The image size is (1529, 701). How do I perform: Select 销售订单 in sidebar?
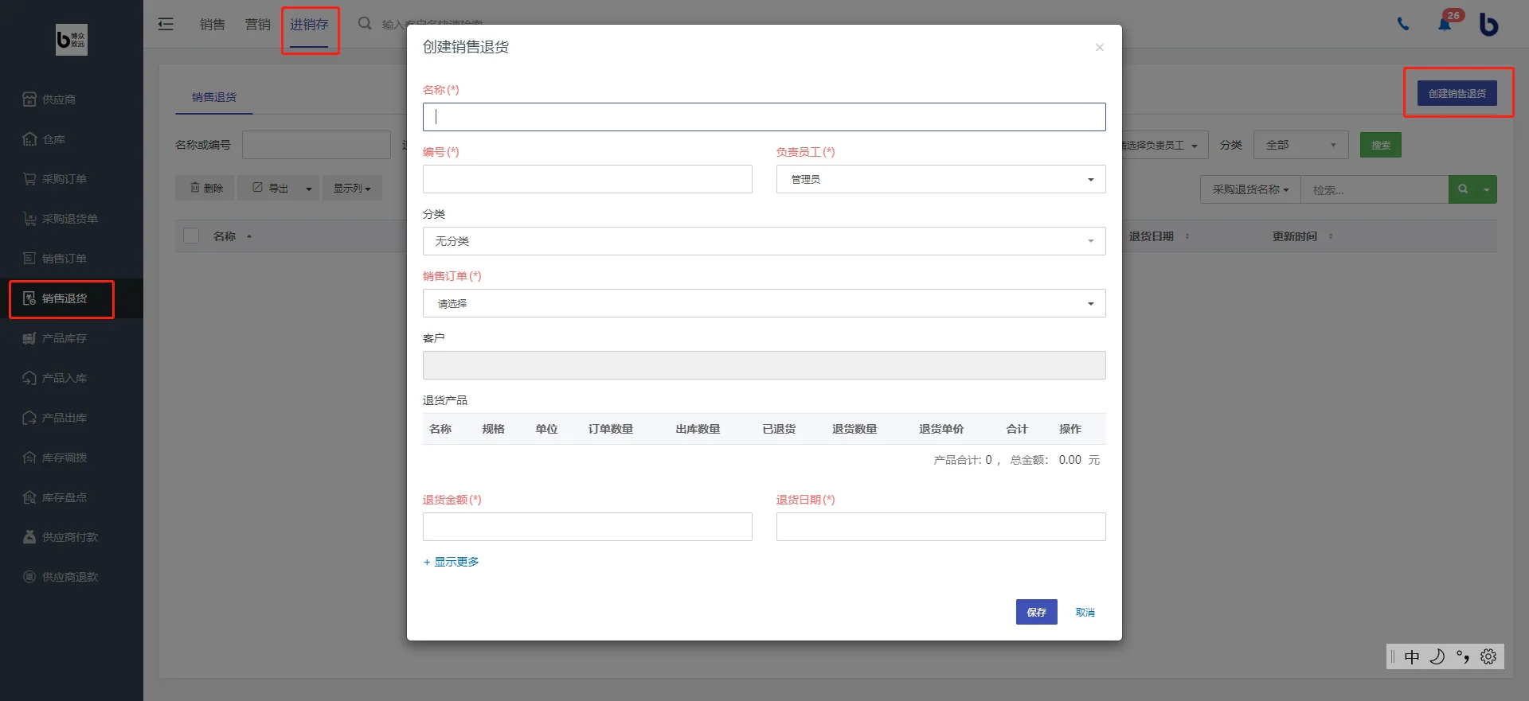coord(55,259)
